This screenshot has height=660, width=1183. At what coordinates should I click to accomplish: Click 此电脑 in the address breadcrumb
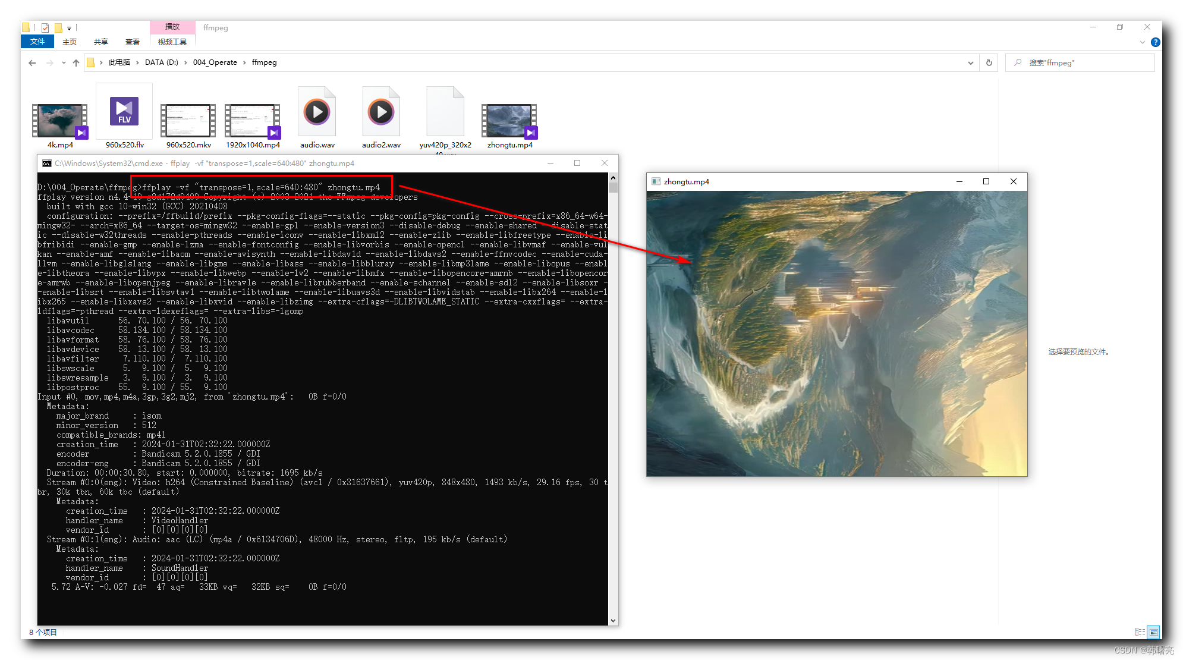(x=119, y=62)
